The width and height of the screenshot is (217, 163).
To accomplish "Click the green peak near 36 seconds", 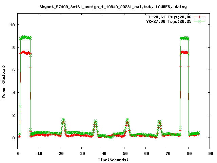I will pos(95,121).
